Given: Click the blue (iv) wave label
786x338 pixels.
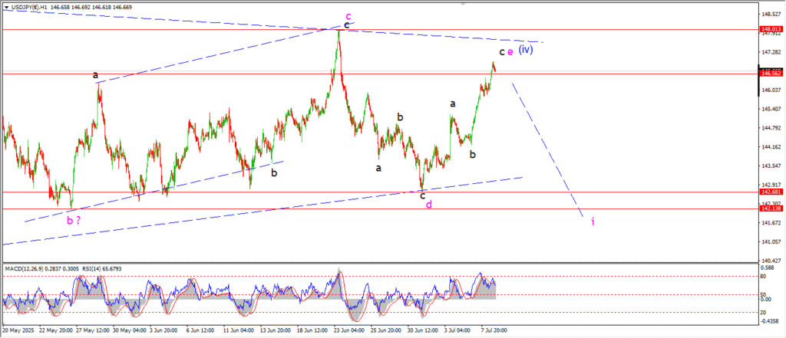Looking at the screenshot, I should click(x=526, y=50).
